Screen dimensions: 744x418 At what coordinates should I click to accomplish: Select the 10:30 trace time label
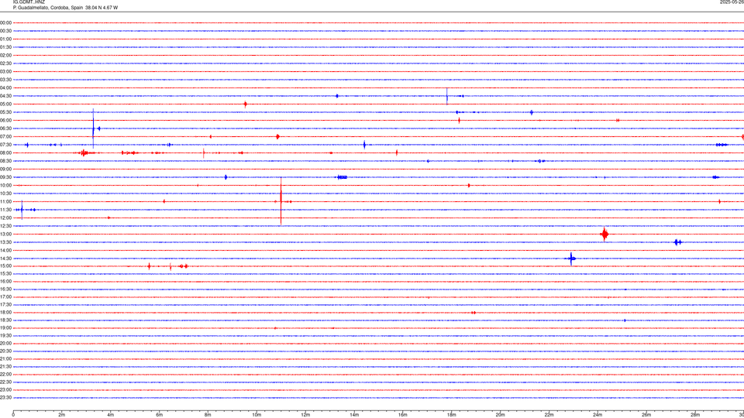[x=5, y=194]
